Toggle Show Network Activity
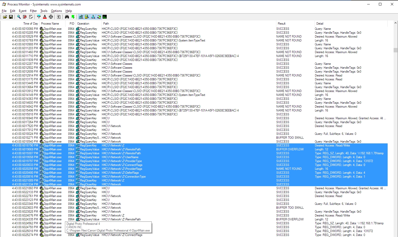The height and width of the screenshot is (237, 398). click(93, 17)
